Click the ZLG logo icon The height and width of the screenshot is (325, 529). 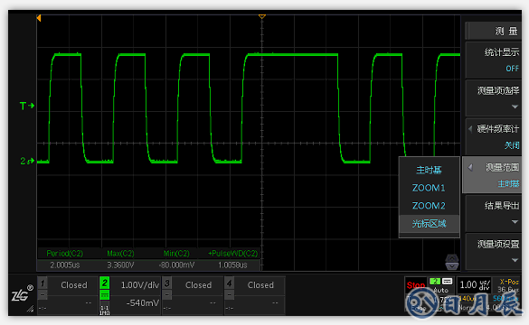[23, 293]
